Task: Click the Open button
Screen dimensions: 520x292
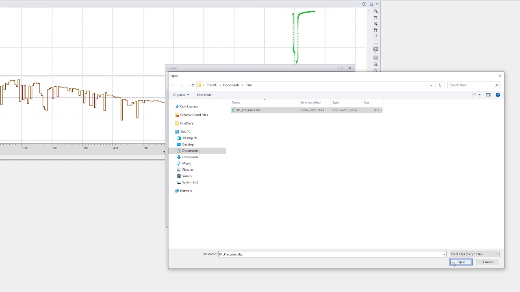Action: [461, 262]
